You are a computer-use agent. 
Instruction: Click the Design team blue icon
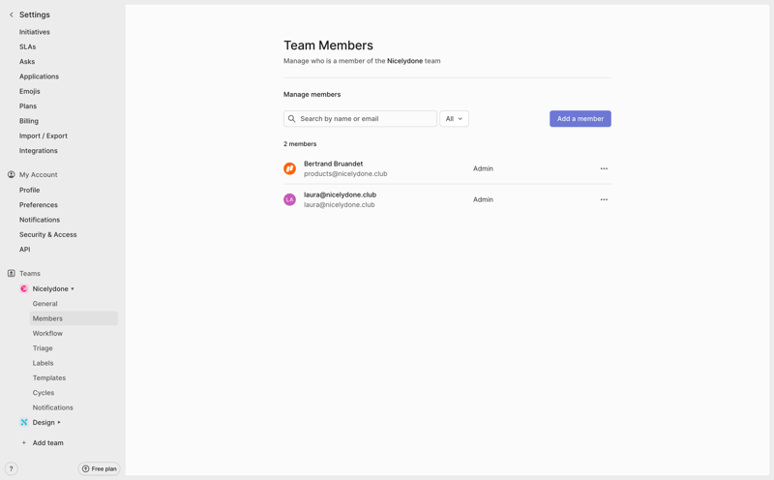23,422
